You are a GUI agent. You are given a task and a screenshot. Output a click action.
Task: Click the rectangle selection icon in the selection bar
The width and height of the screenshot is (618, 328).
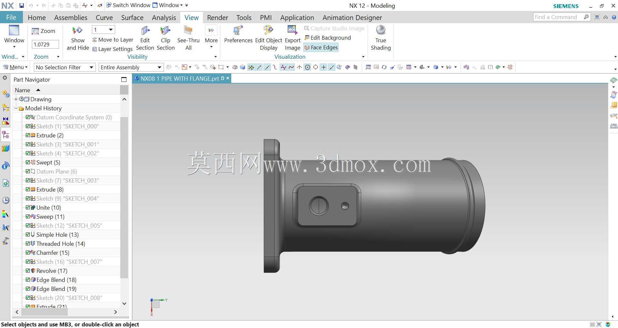point(221,67)
